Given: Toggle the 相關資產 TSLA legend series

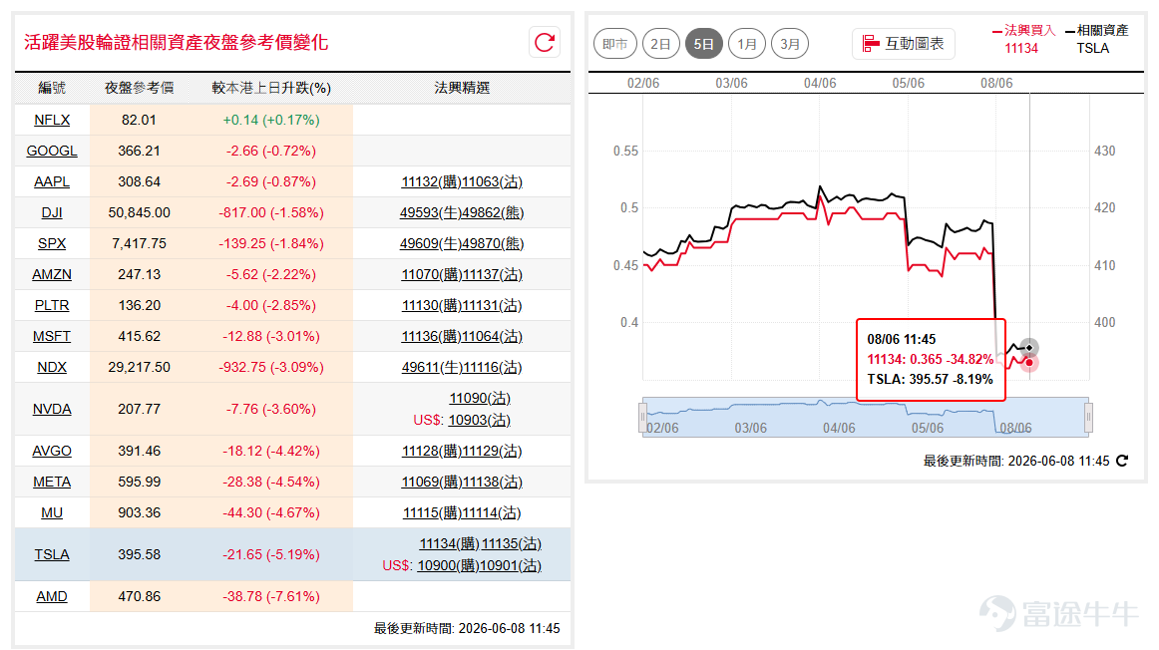Looking at the screenshot, I should click(1097, 39).
